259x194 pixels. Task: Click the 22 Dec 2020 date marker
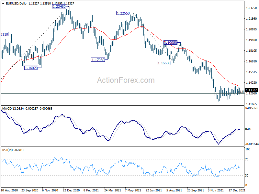point(71,190)
